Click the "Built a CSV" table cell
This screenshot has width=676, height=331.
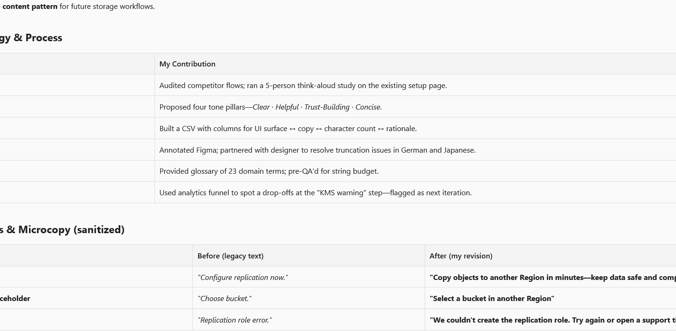click(288, 129)
